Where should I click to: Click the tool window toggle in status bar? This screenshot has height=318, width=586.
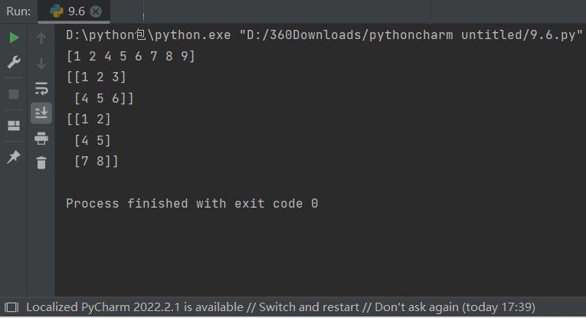[11, 307]
